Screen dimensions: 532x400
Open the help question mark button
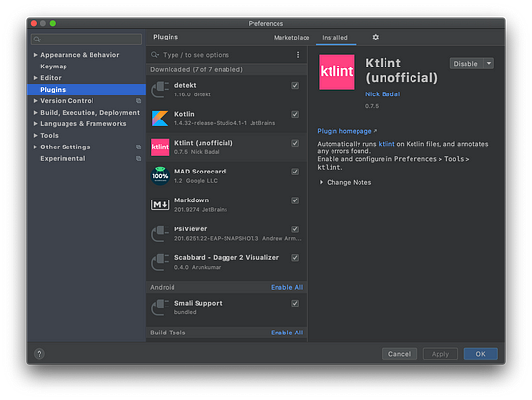[39, 354]
